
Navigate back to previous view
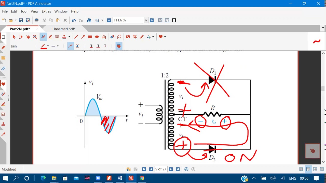point(186,169)
